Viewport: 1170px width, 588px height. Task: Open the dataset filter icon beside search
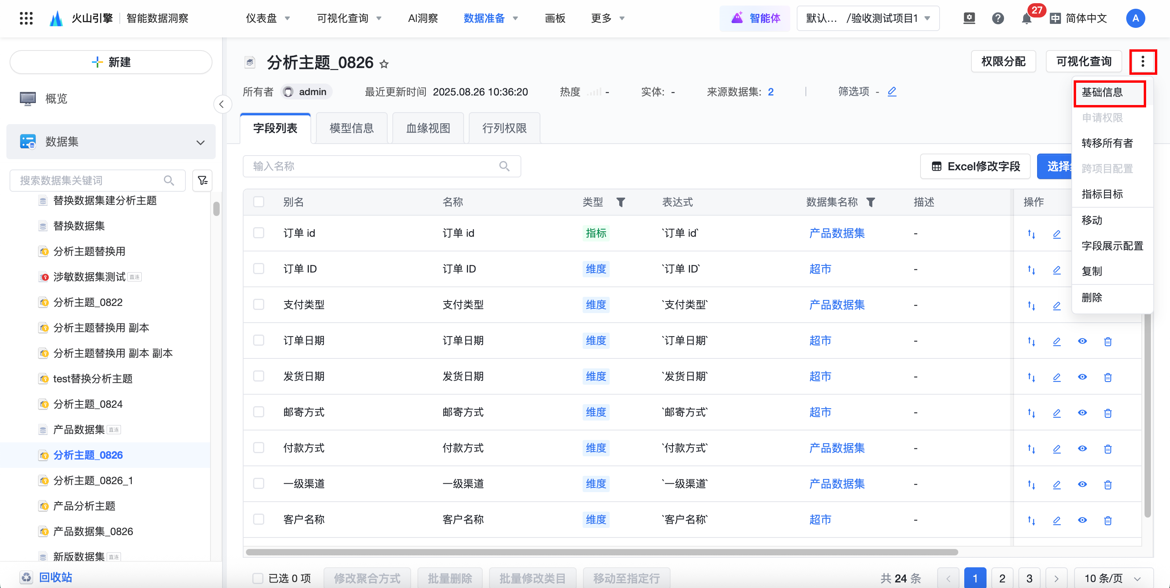[203, 180]
